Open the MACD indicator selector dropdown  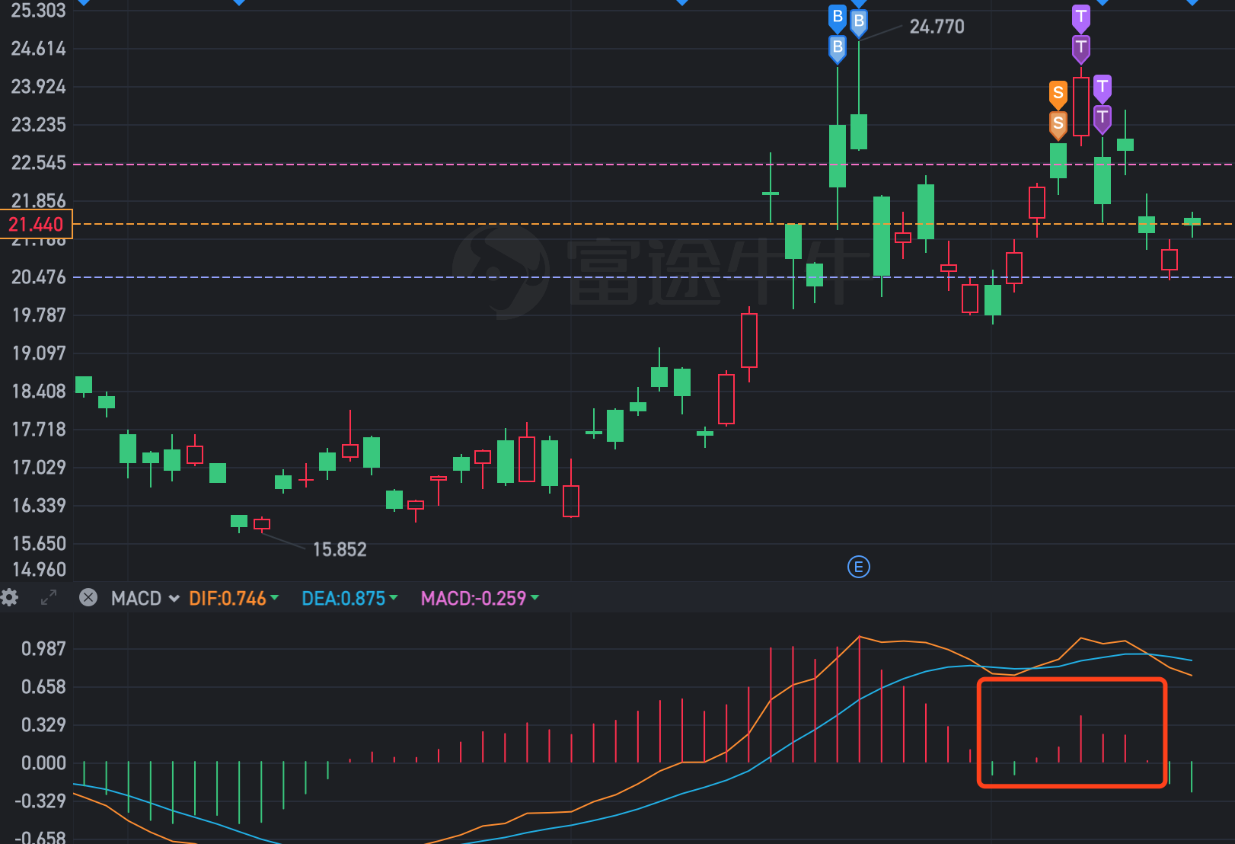(x=145, y=599)
